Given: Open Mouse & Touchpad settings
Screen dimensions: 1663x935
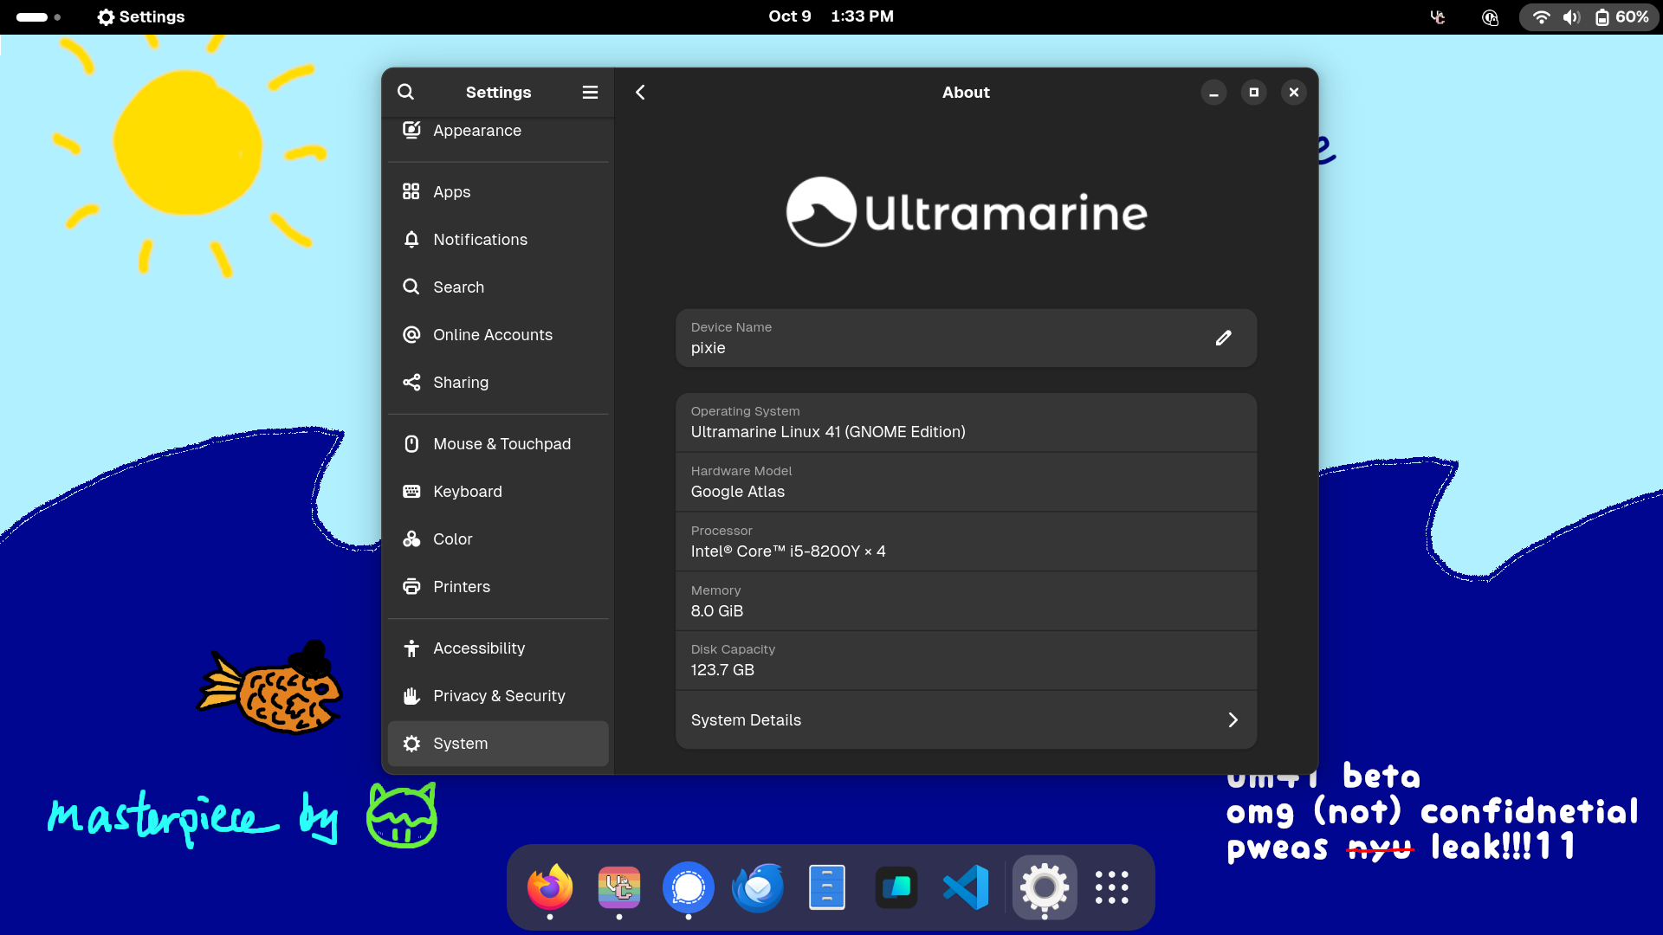Looking at the screenshot, I should click(x=501, y=444).
